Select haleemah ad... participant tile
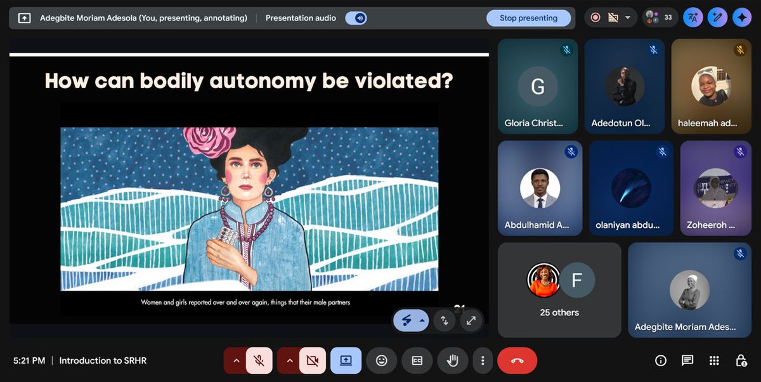This screenshot has width=761, height=382. [712, 86]
